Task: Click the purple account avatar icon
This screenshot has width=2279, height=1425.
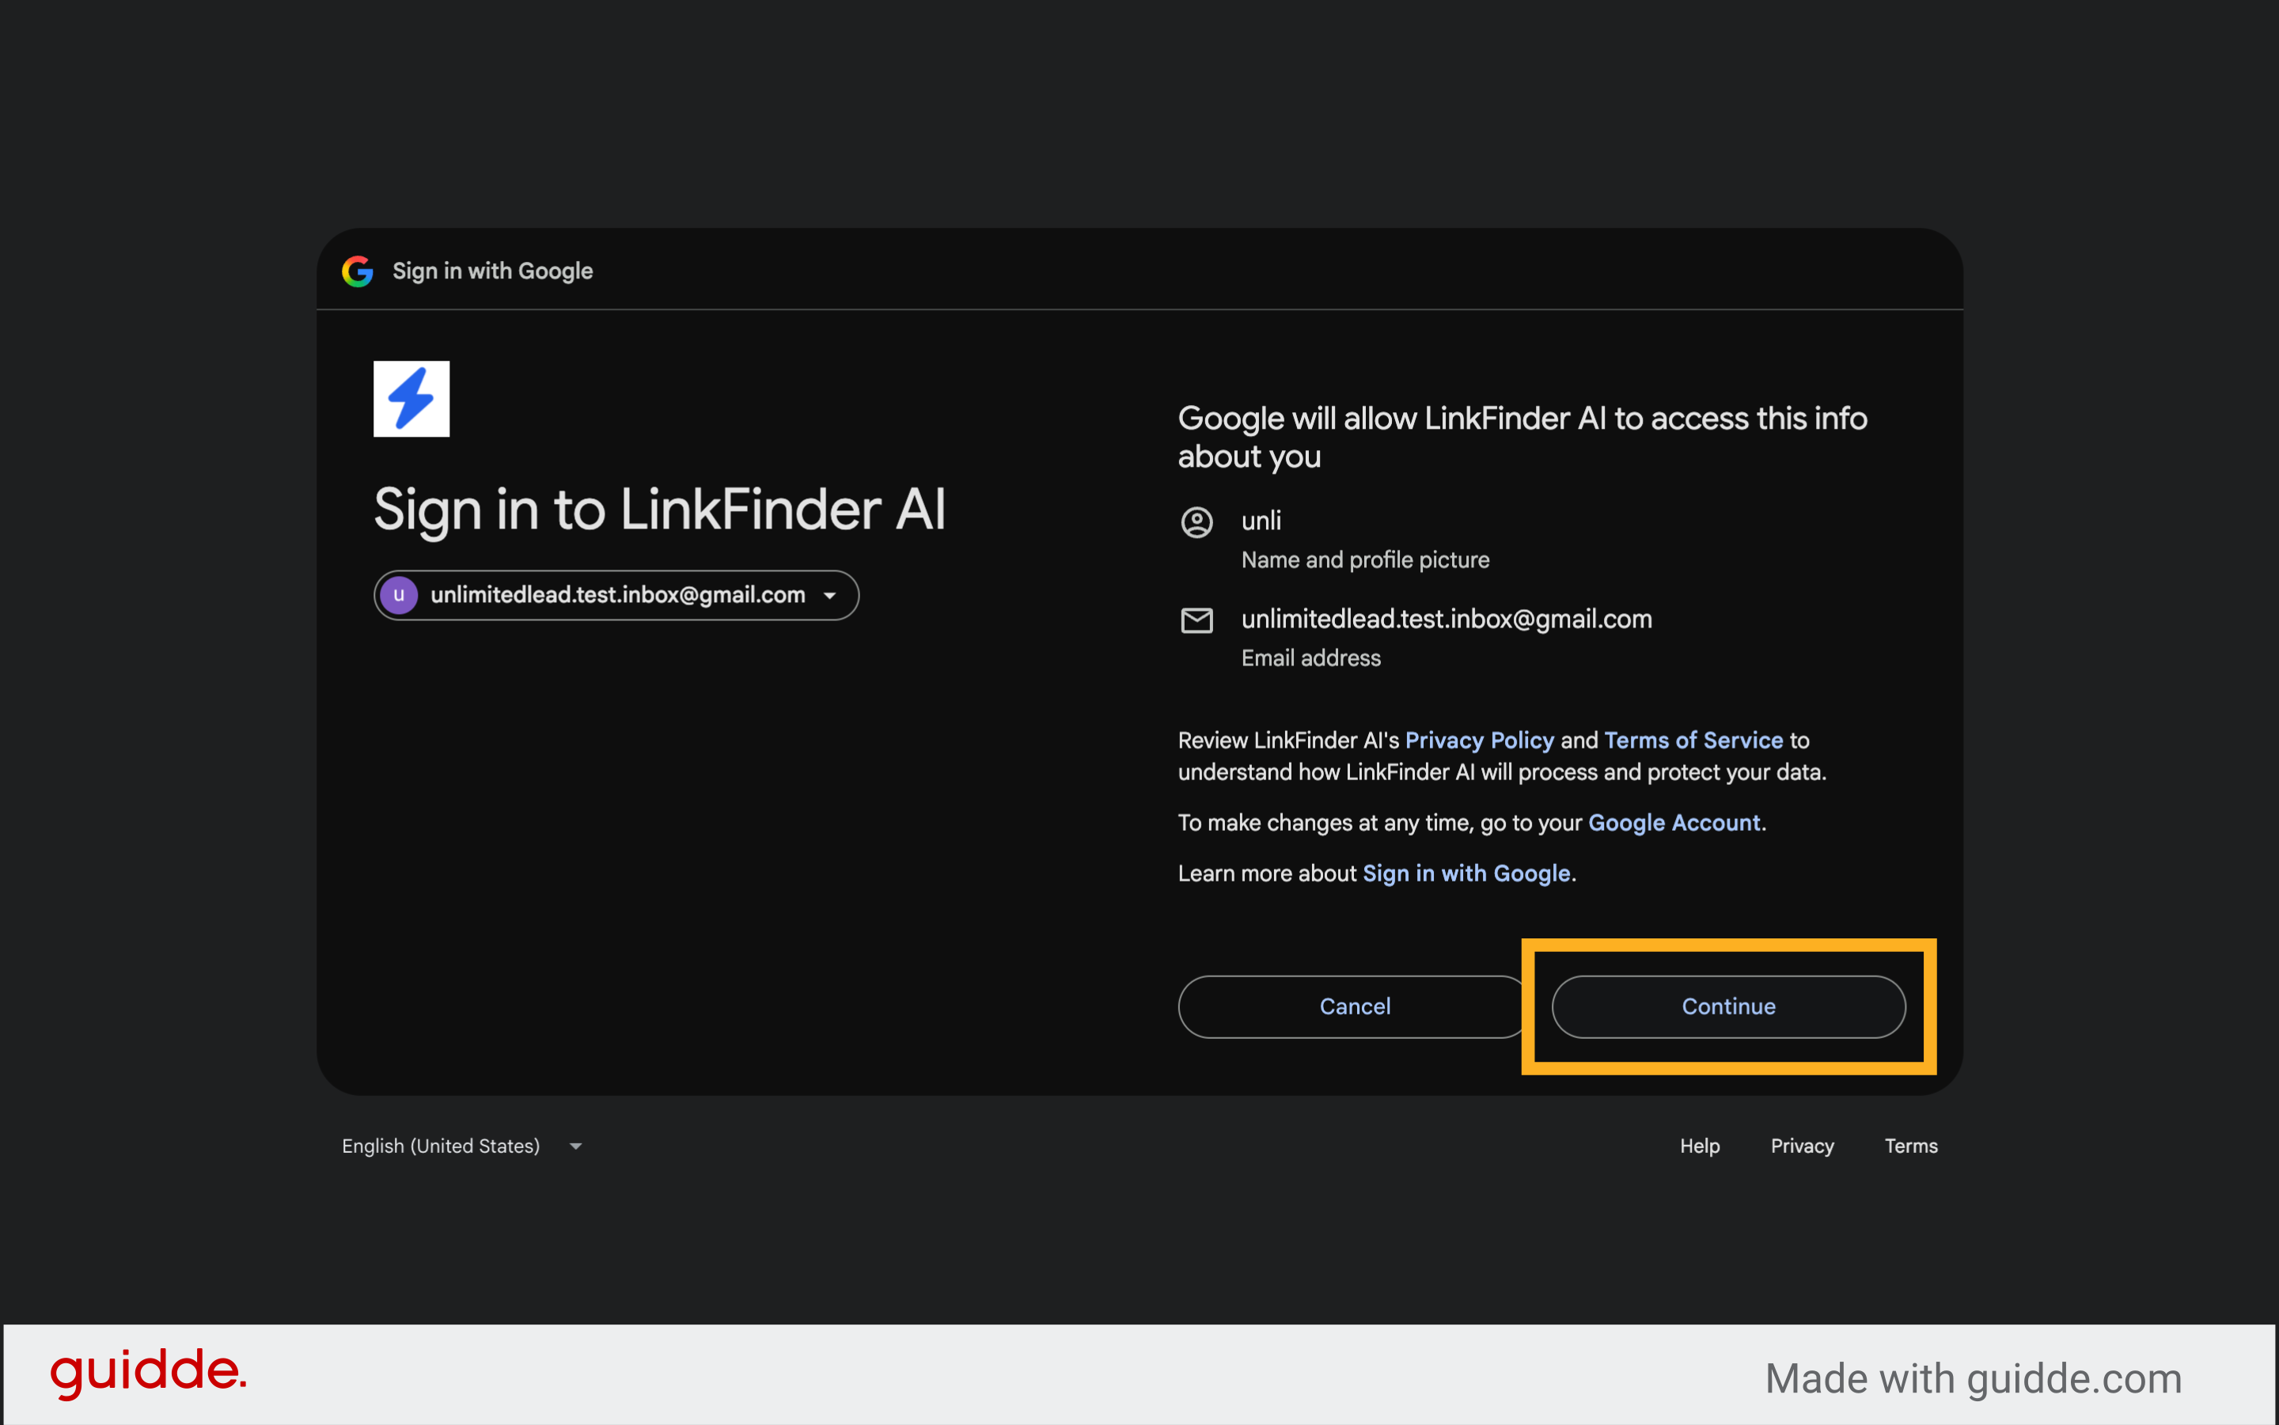Action: pos(399,595)
